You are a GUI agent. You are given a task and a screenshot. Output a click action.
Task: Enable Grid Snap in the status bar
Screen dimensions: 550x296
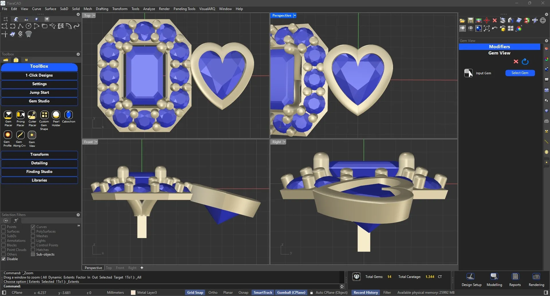[x=195, y=292]
